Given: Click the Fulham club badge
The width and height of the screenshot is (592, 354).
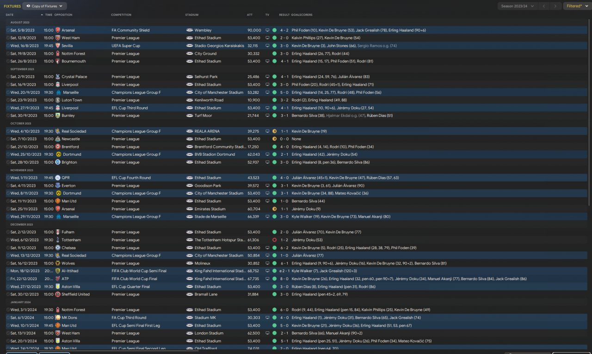Looking at the screenshot, I should (58, 232).
